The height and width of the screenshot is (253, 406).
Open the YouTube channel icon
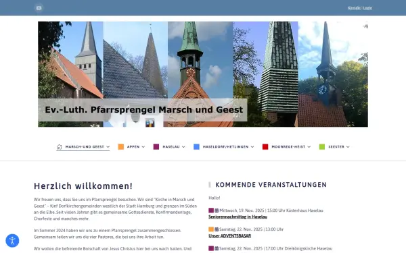point(39,8)
